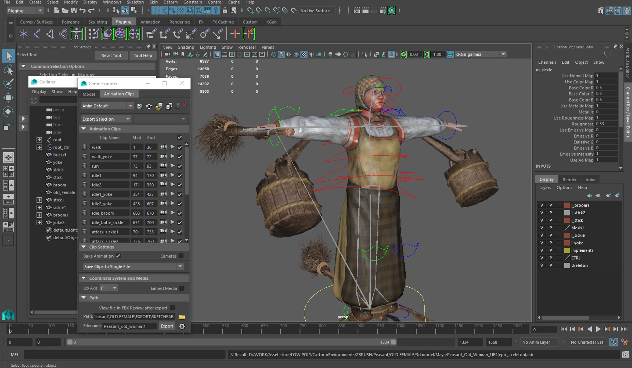Switch to the Animation shelf tab
The height and width of the screenshot is (368, 632).
tap(150, 22)
